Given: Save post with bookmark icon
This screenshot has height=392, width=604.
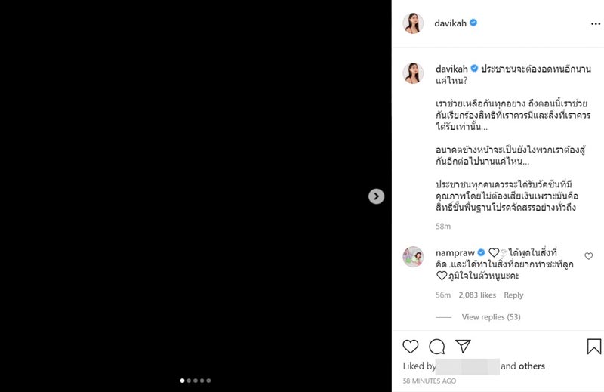Looking at the screenshot, I should tap(594, 347).
